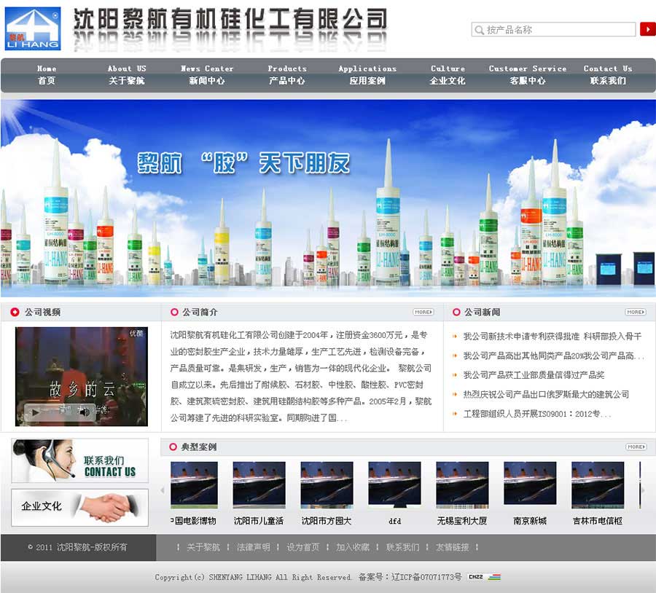Image resolution: width=656 pixels, height=593 pixels.
Task: Focus the 按产品名称 product search field
Action: click(x=553, y=29)
